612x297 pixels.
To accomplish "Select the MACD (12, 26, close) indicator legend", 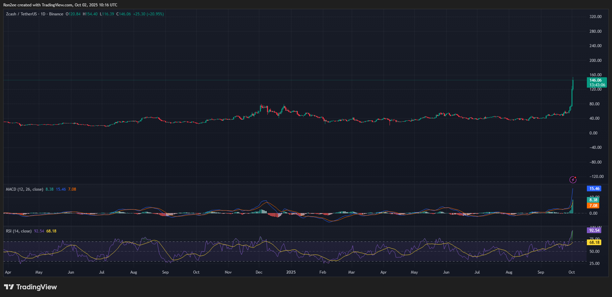I will pos(24,189).
